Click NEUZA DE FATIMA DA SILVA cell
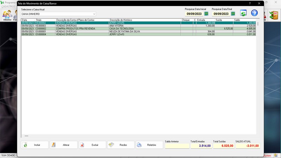281x158 pixels. [145, 32]
